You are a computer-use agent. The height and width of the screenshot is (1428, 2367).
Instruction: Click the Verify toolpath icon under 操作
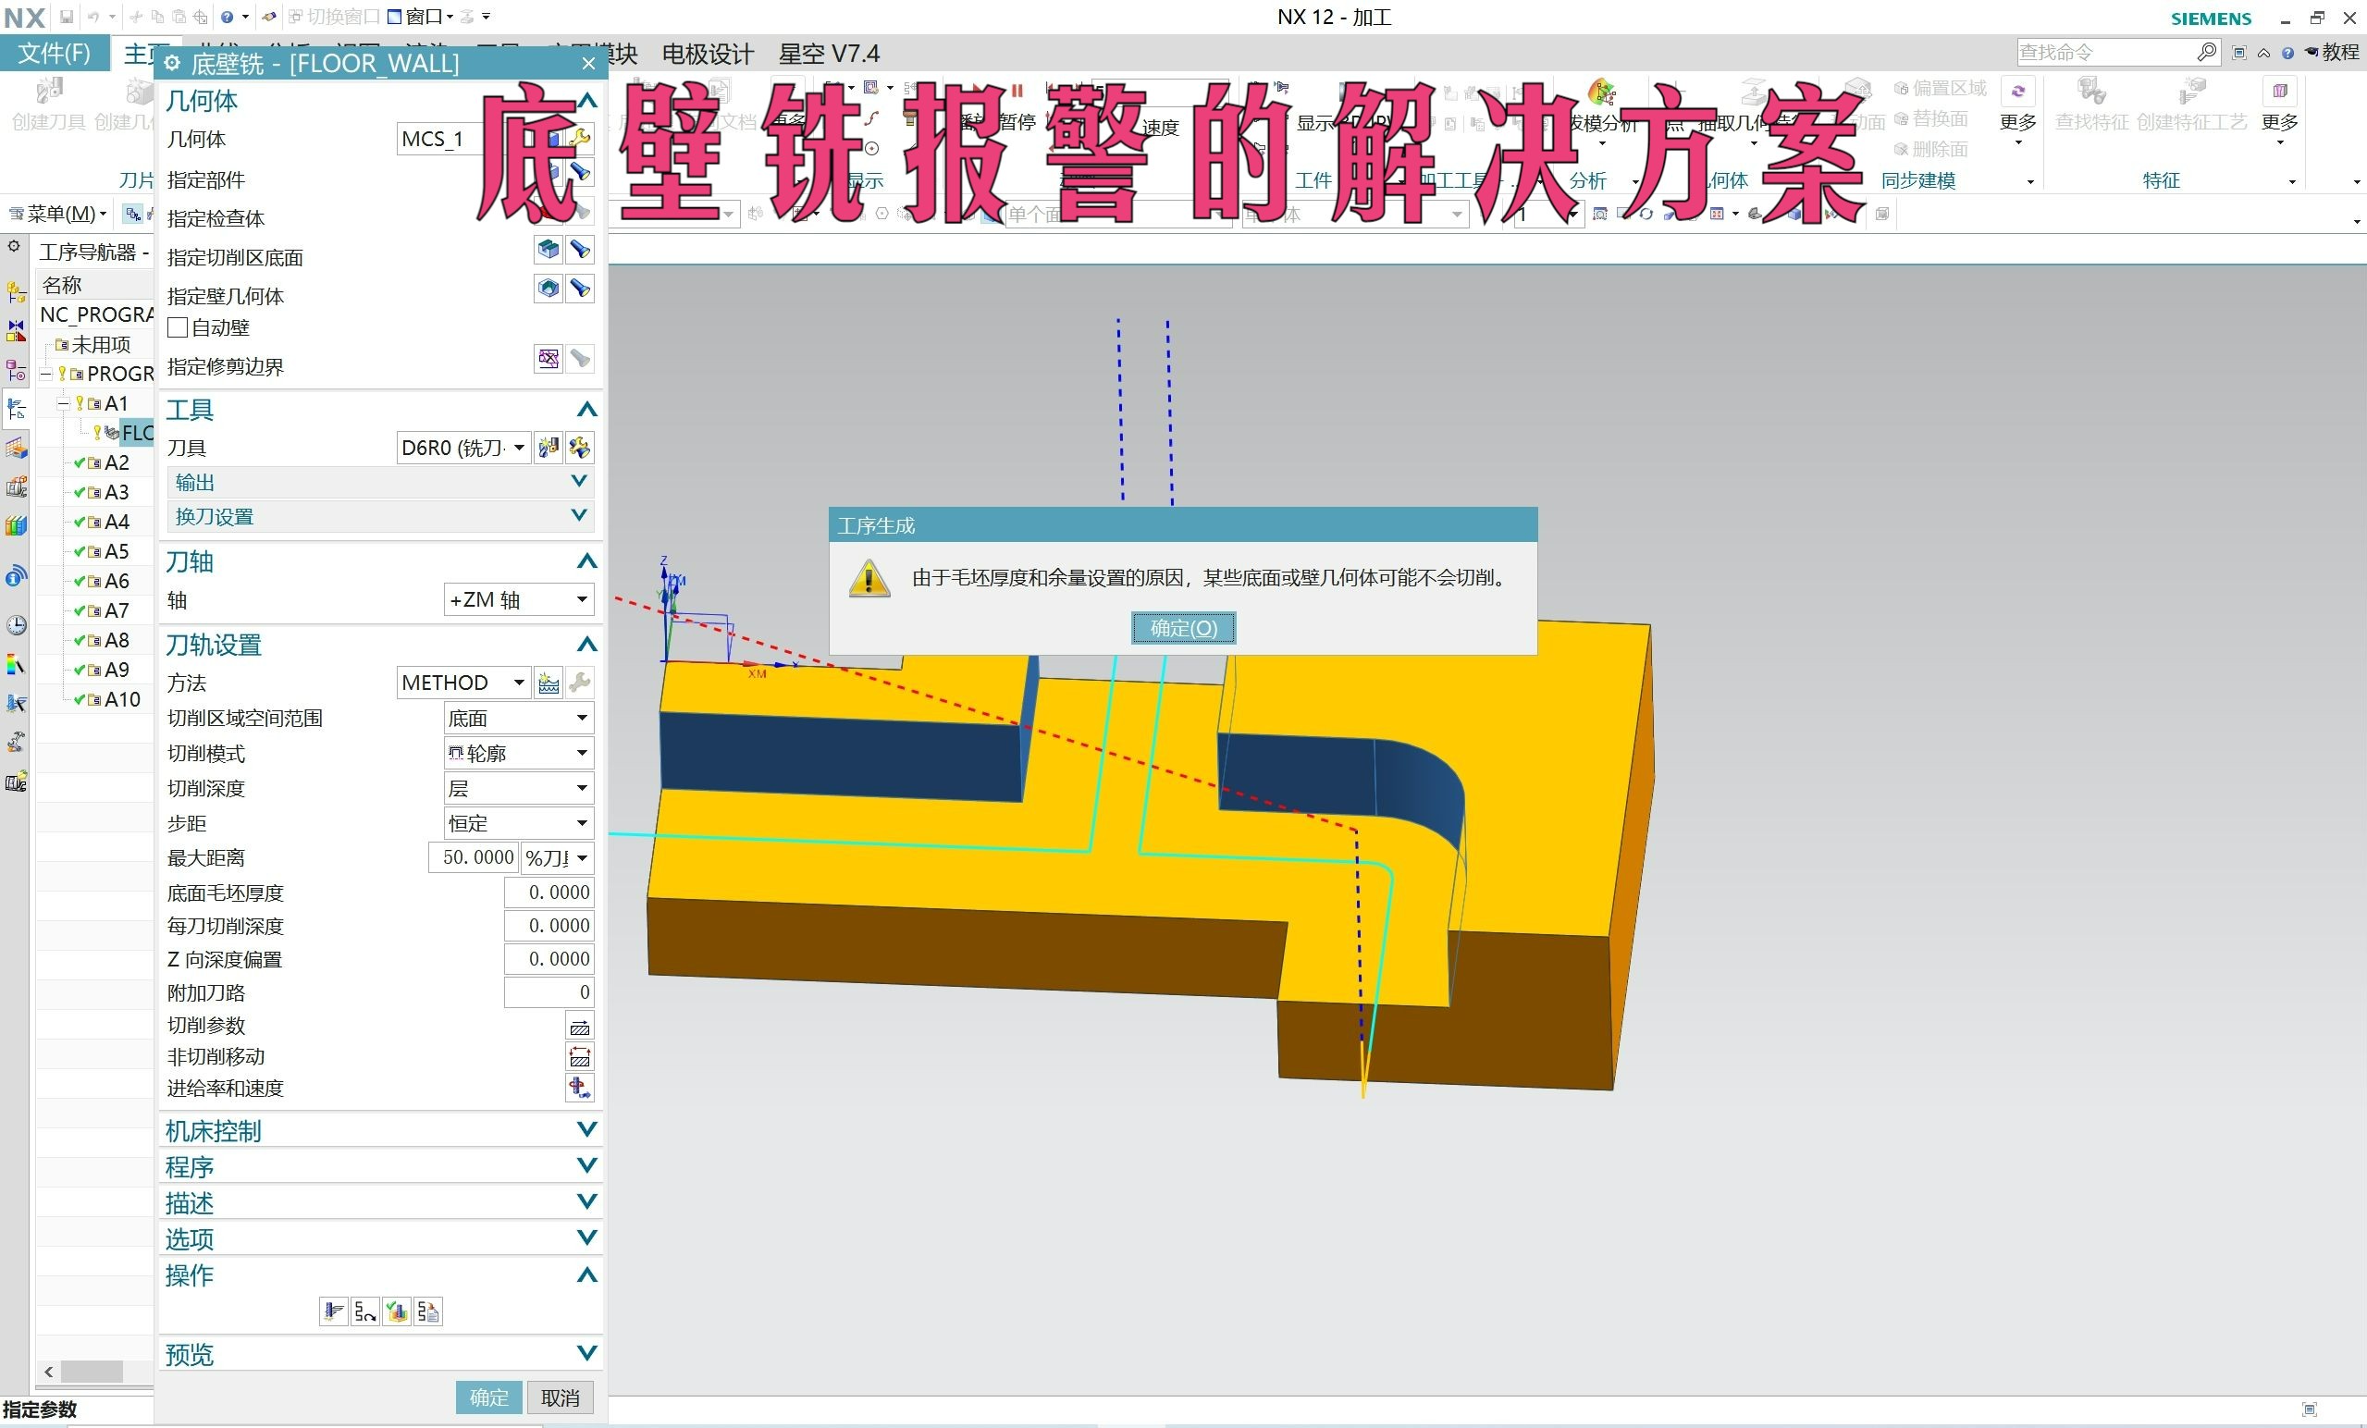pyautogui.click(x=397, y=1311)
